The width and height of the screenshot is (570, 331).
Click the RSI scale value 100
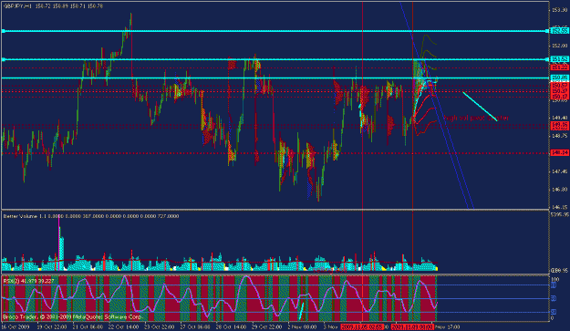555,279
